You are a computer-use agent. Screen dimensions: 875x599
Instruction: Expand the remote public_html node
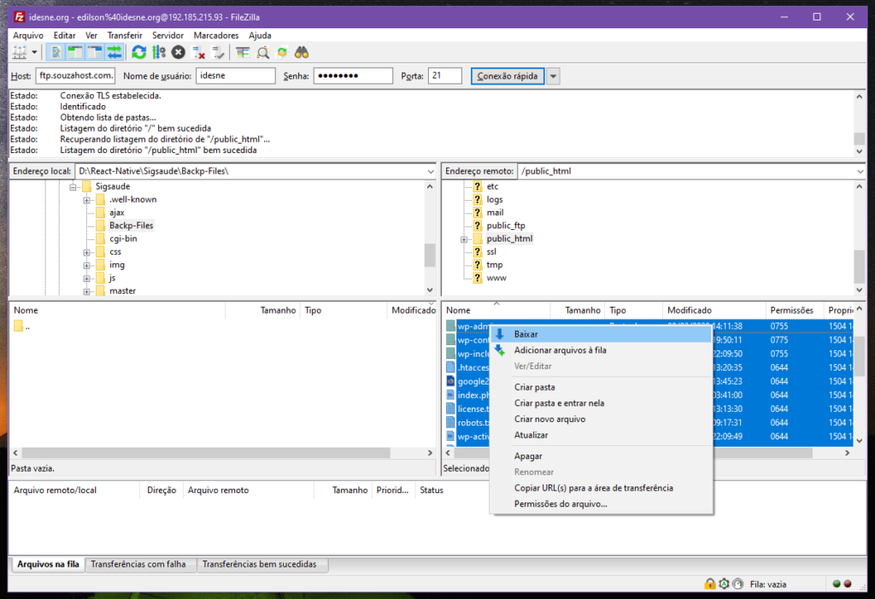click(464, 239)
